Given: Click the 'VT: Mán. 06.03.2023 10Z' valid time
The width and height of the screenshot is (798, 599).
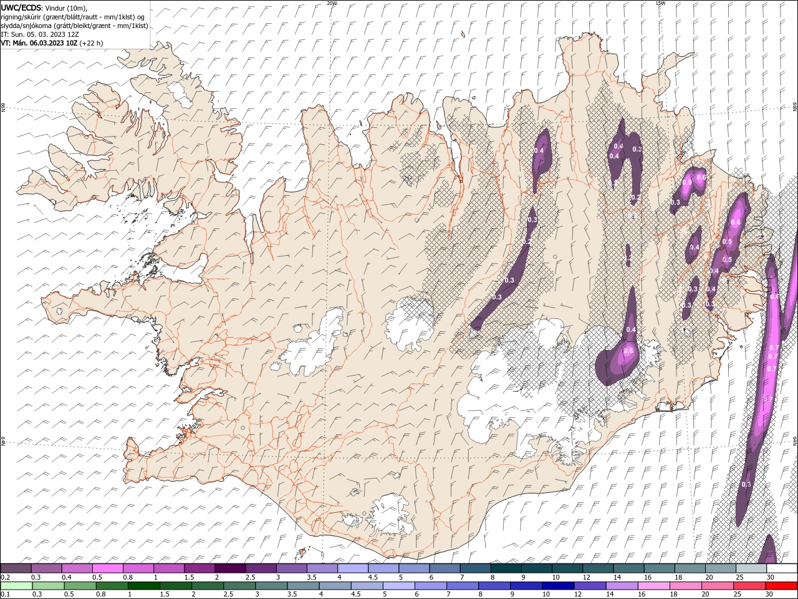Looking at the screenshot, I should click(39, 43).
